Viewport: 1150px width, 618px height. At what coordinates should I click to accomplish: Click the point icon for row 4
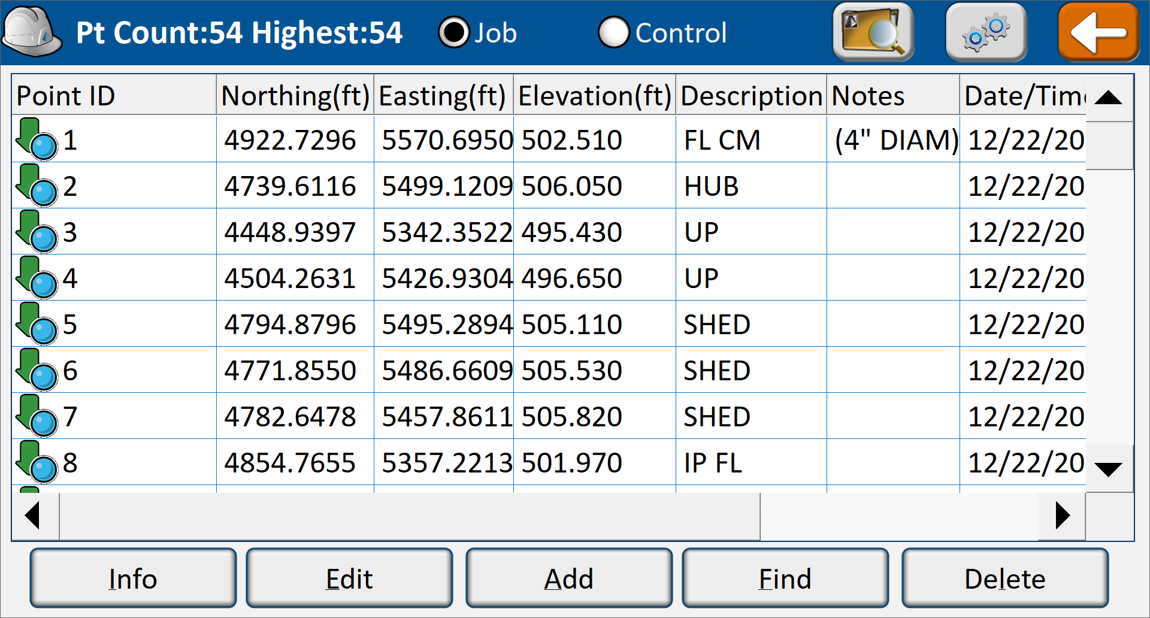37,277
